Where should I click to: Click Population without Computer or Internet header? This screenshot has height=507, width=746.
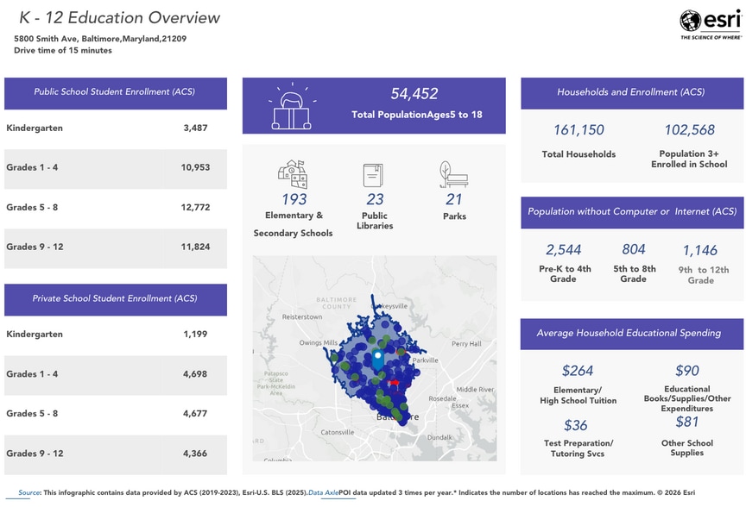pyautogui.click(x=630, y=211)
